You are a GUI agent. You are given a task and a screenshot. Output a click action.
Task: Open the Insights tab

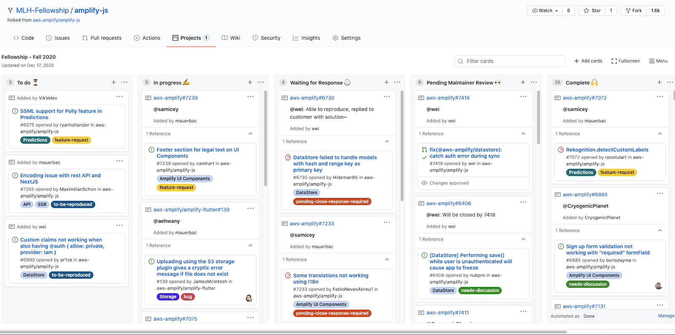307,38
